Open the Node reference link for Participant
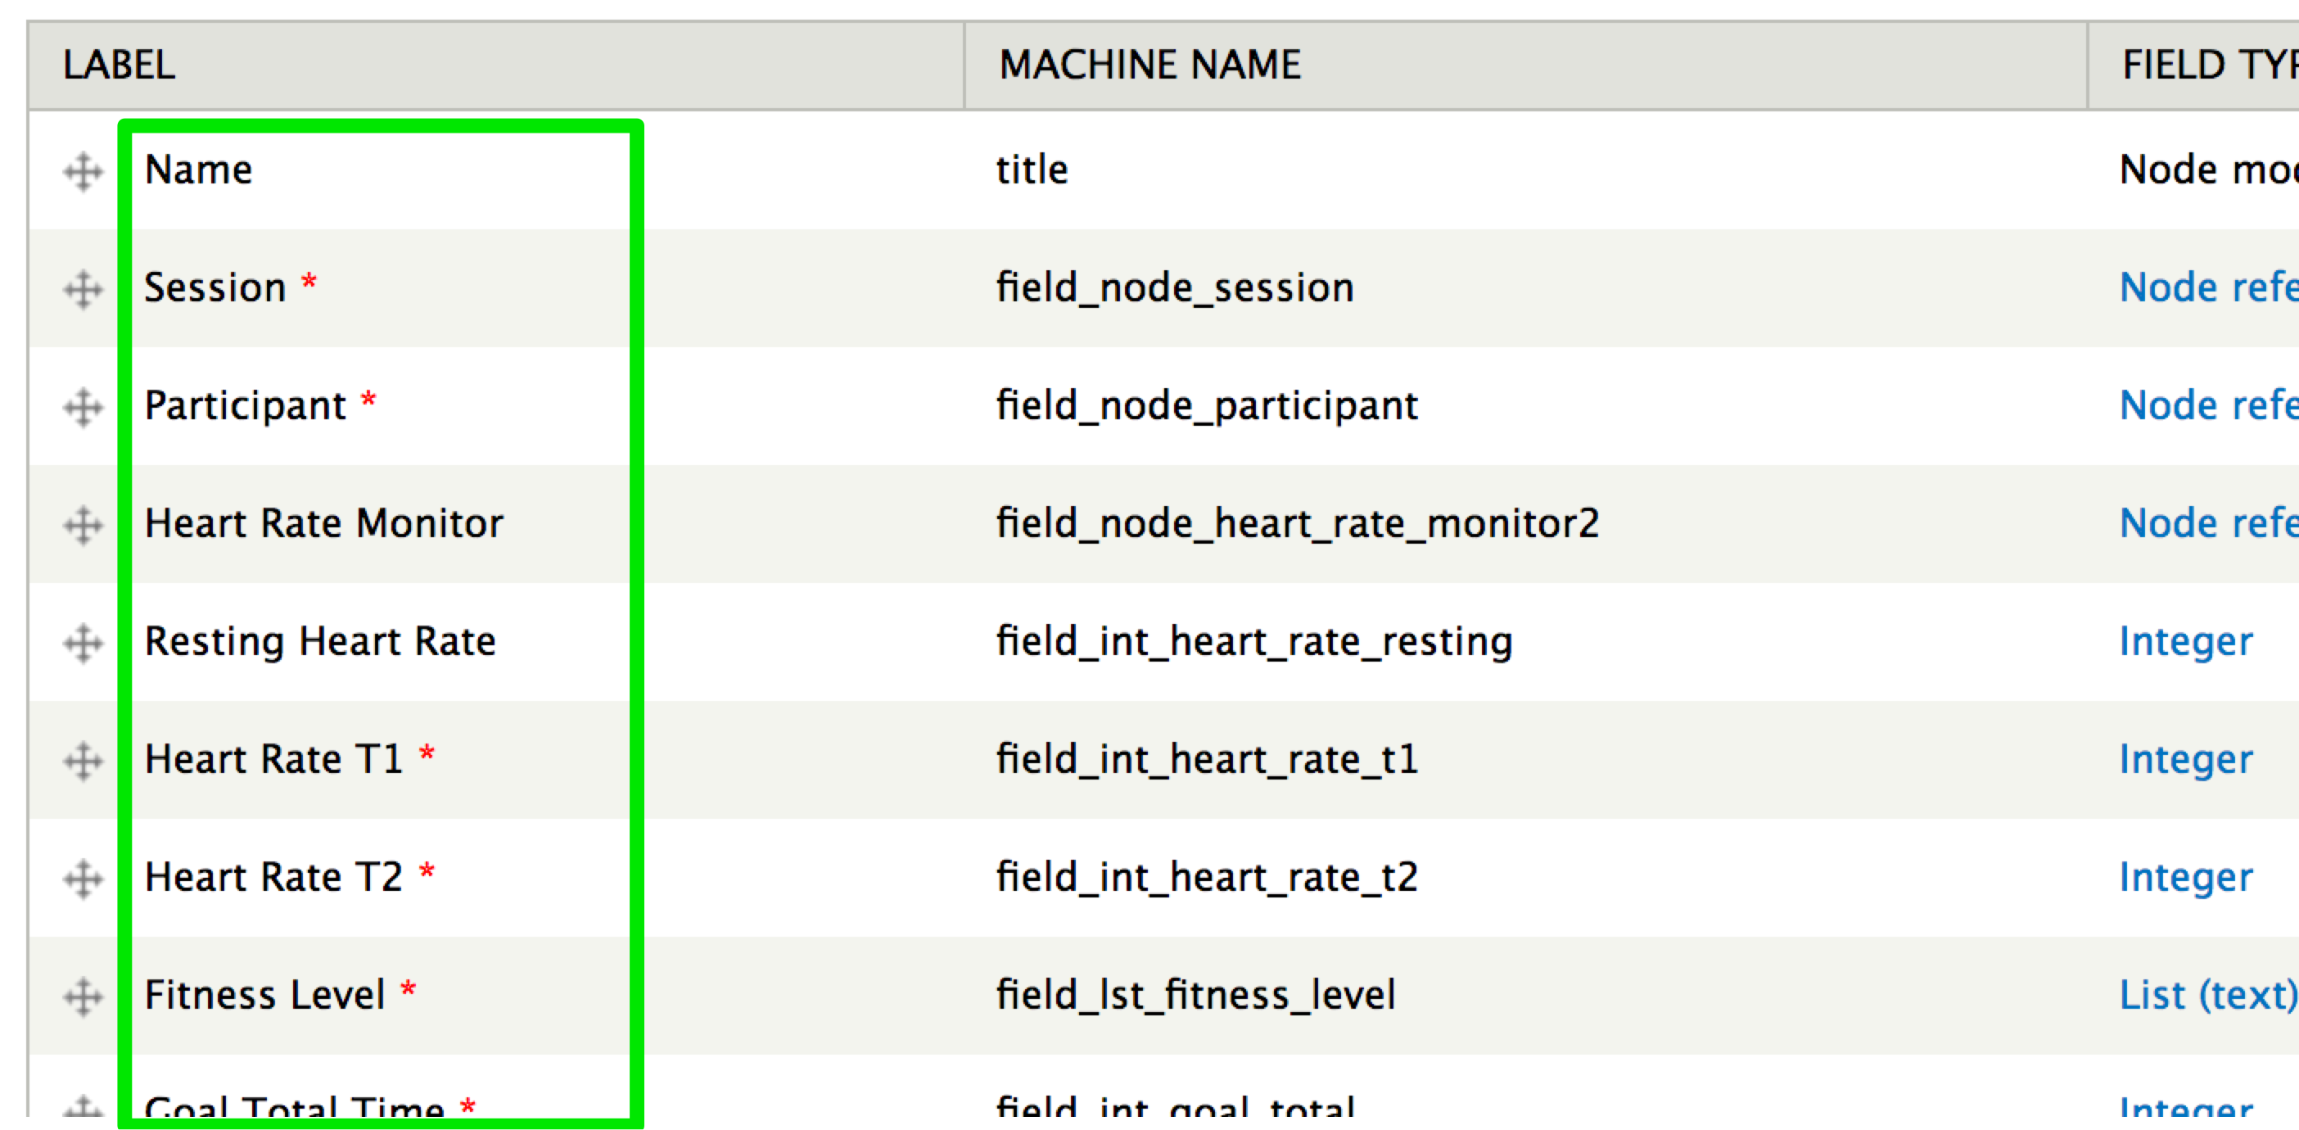 tap(2209, 406)
